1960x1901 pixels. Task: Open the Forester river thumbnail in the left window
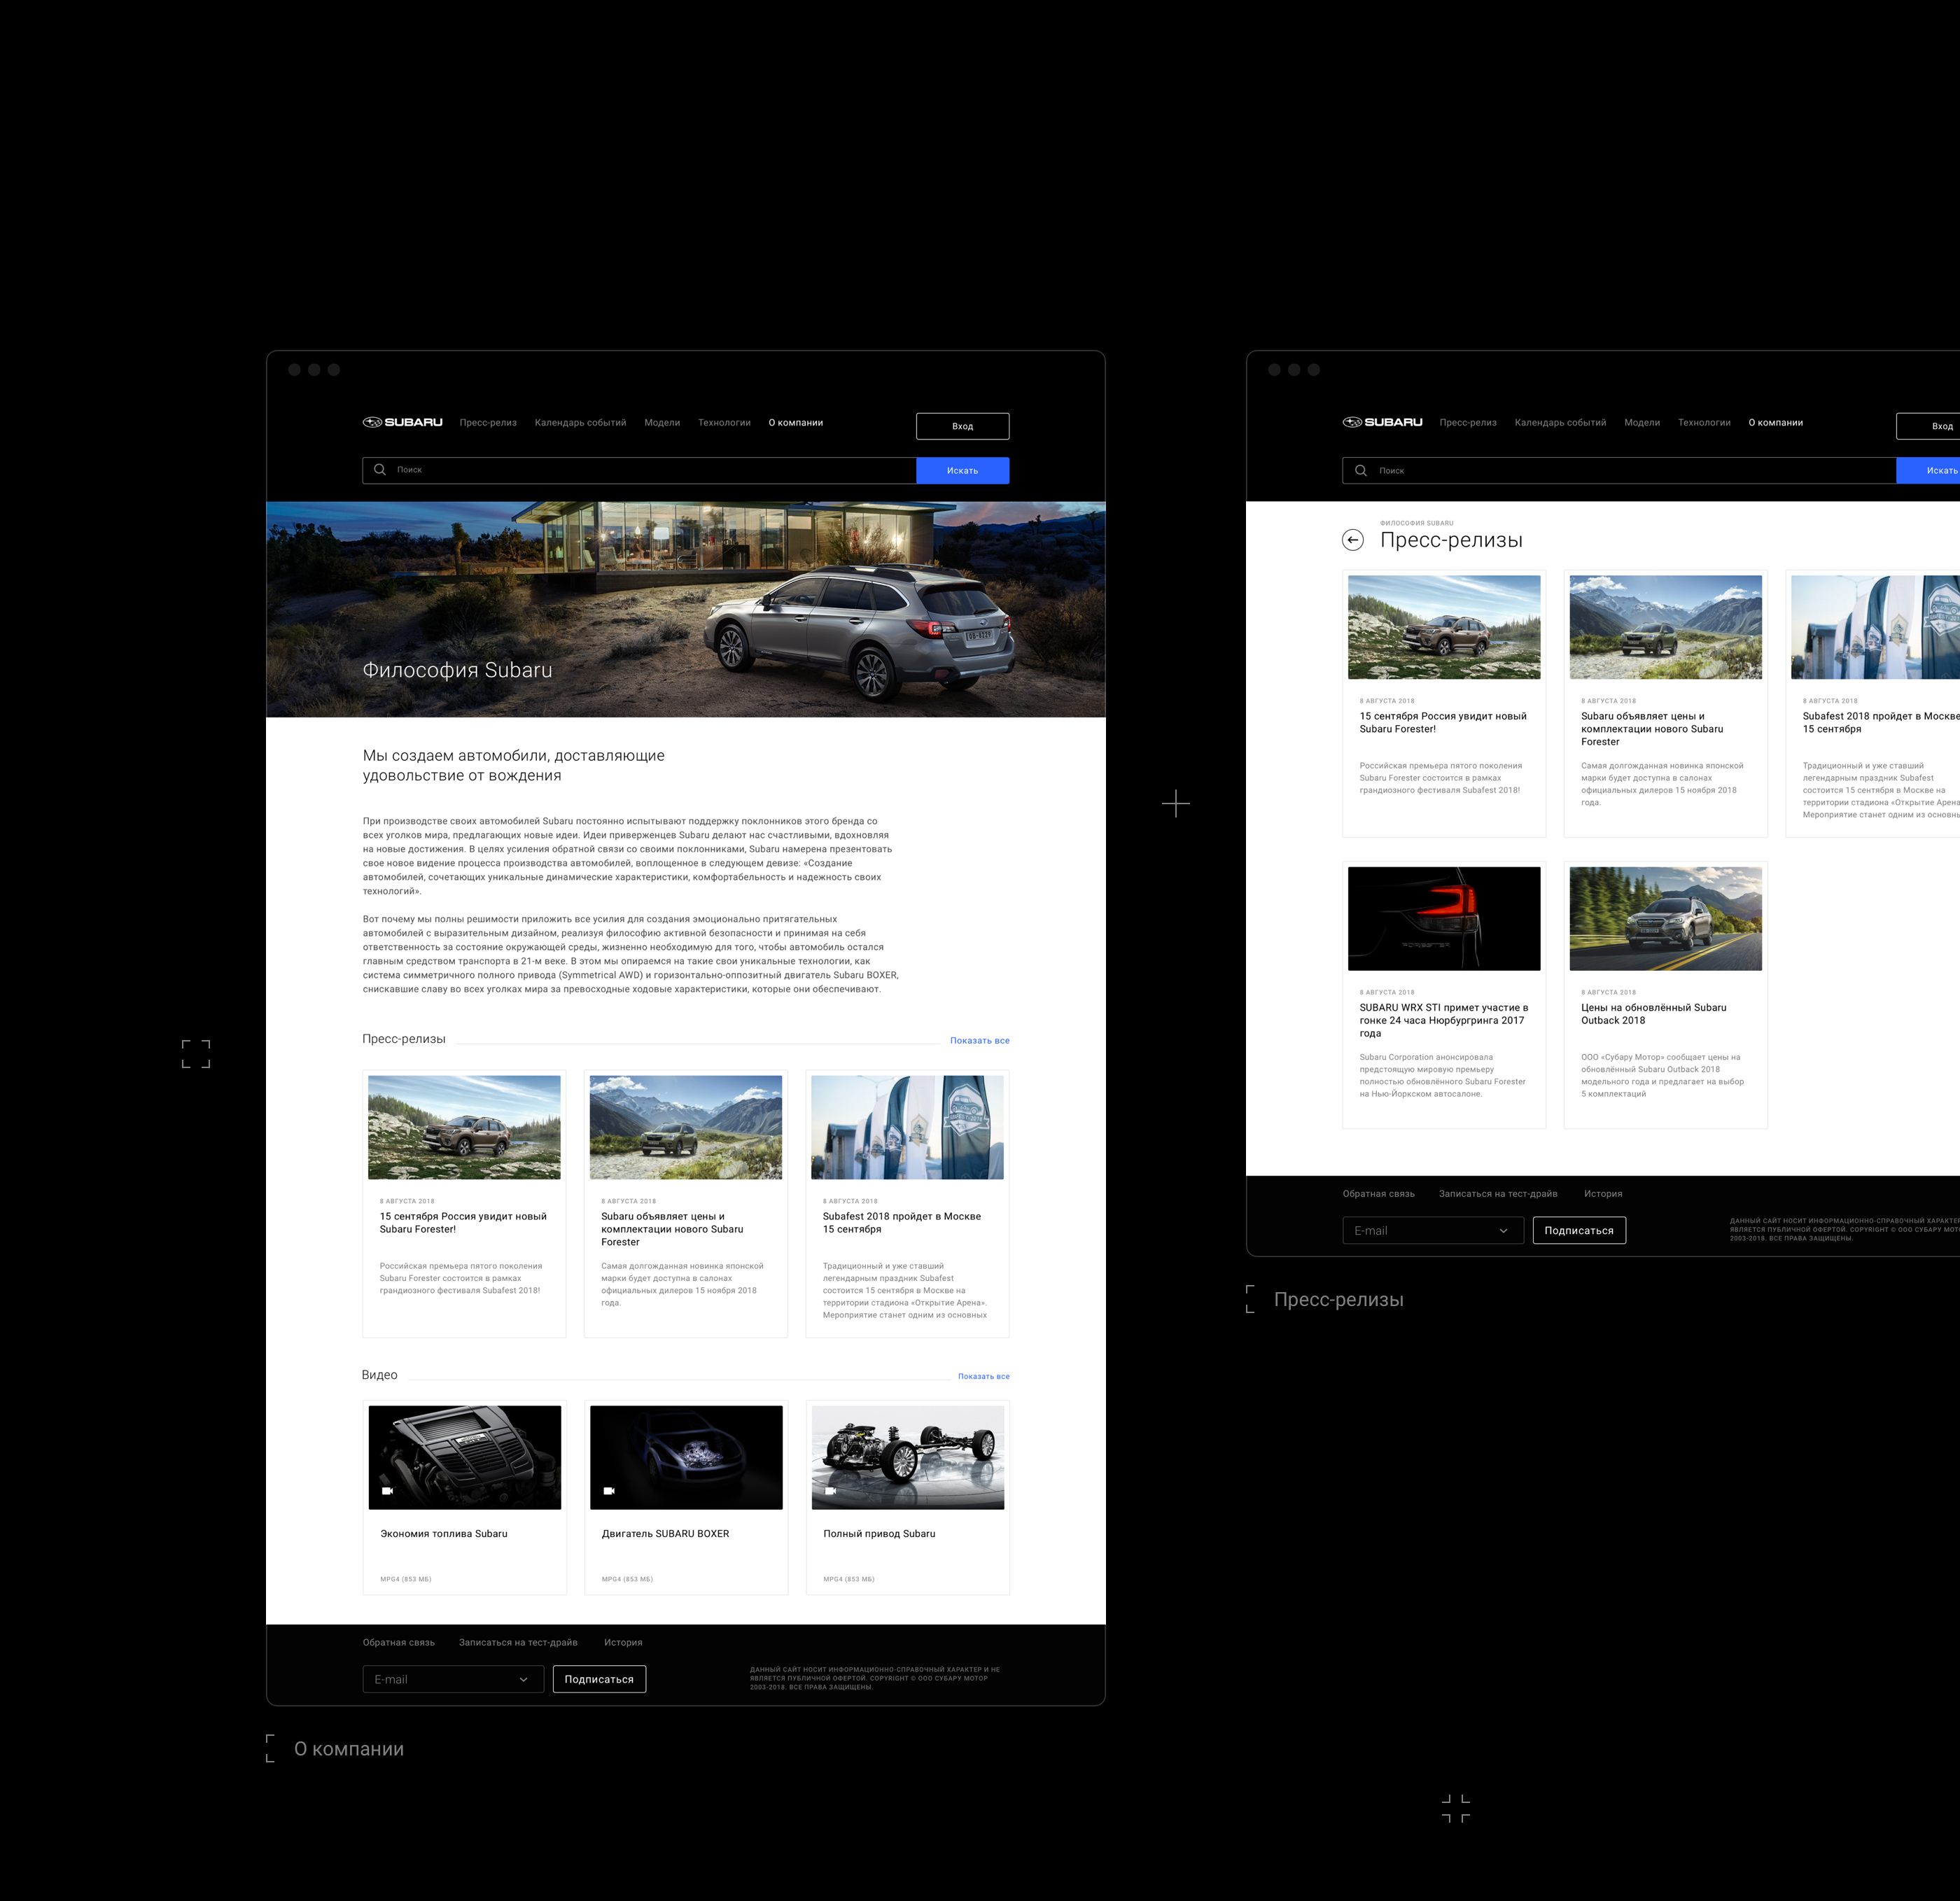click(464, 1128)
